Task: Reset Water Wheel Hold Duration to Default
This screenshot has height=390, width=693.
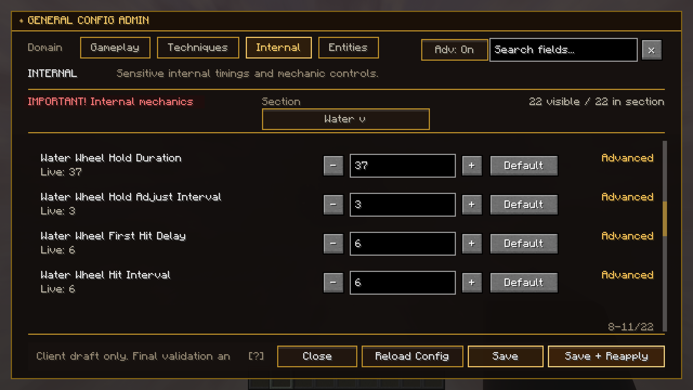Action: pos(523,166)
